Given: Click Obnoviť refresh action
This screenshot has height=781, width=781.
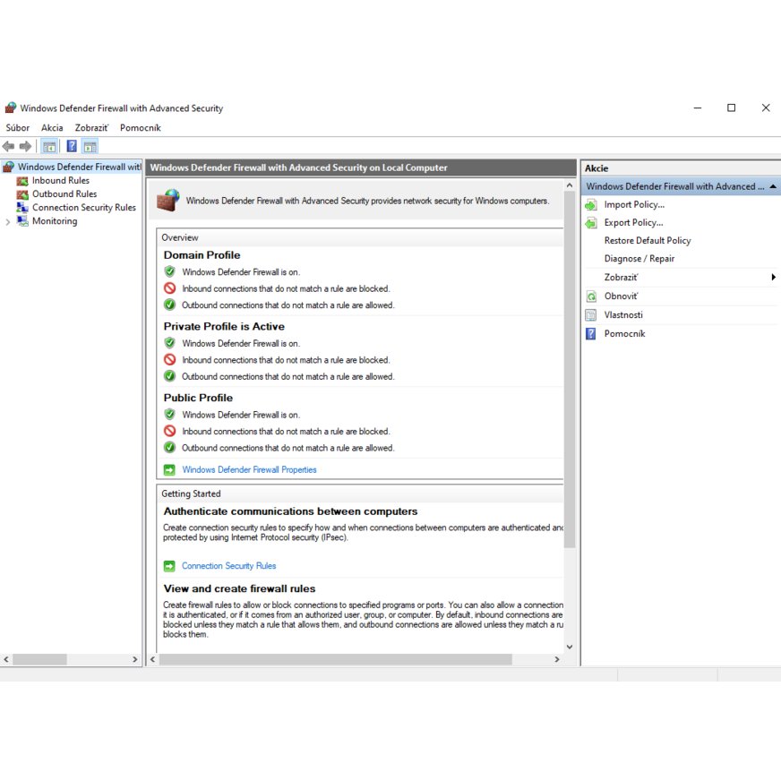Looking at the screenshot, I should 621,296.
